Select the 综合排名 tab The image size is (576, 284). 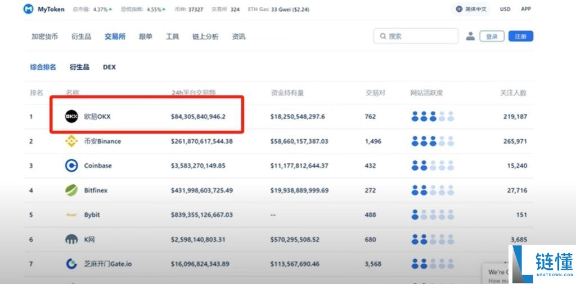click(43, 67)
